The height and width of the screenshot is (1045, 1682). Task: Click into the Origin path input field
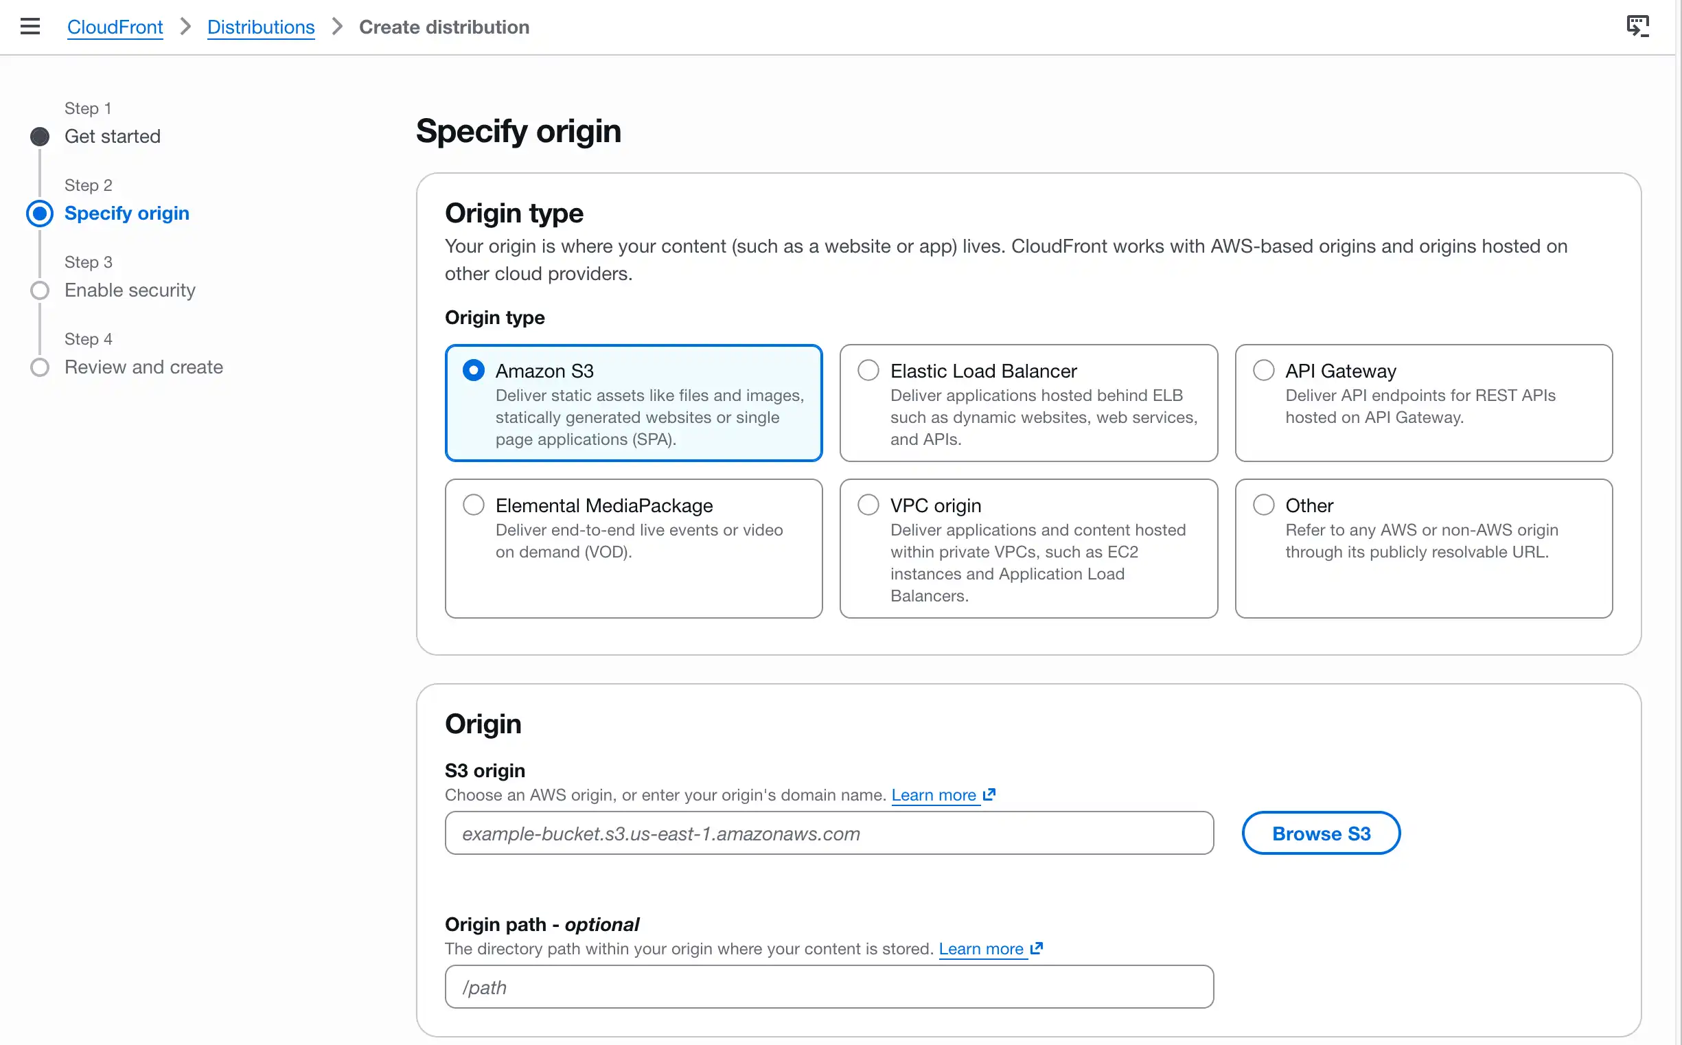click(x=829, y=987)
